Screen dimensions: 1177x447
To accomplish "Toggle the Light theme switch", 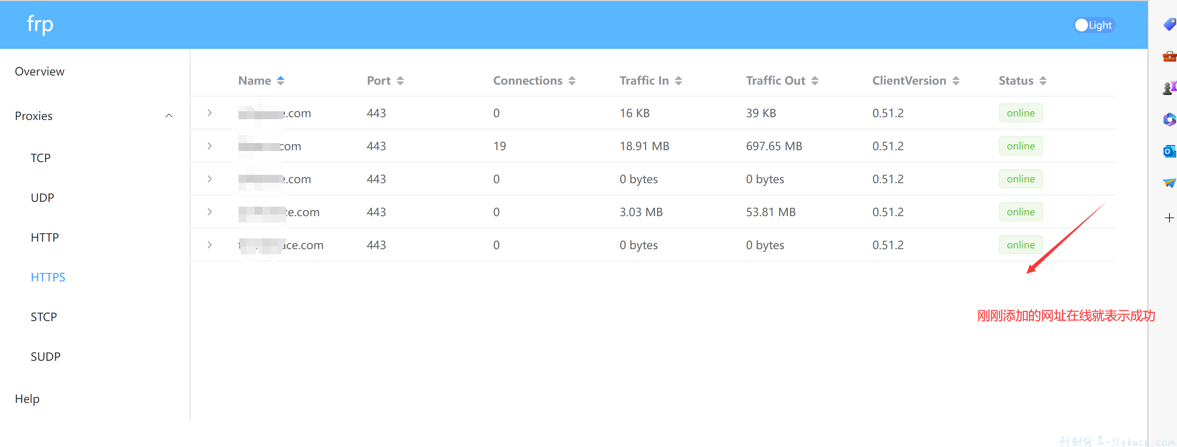I will click(x=1094, y=25).
